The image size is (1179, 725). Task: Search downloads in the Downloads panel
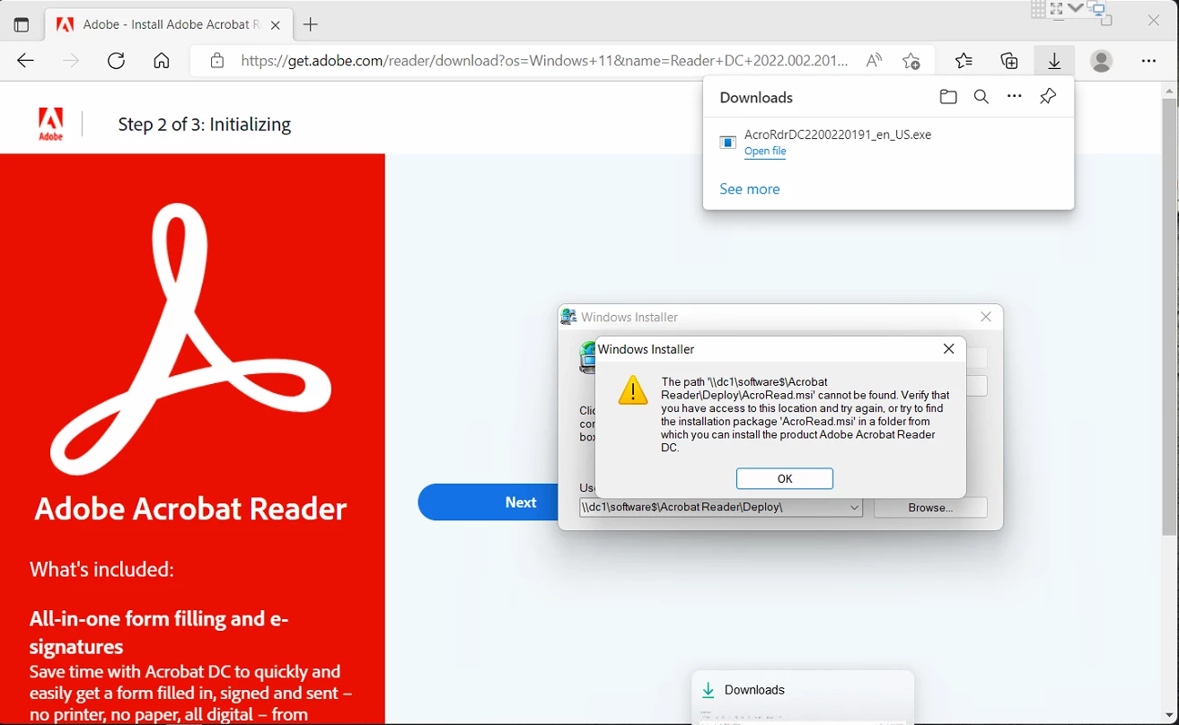[981, 97]
